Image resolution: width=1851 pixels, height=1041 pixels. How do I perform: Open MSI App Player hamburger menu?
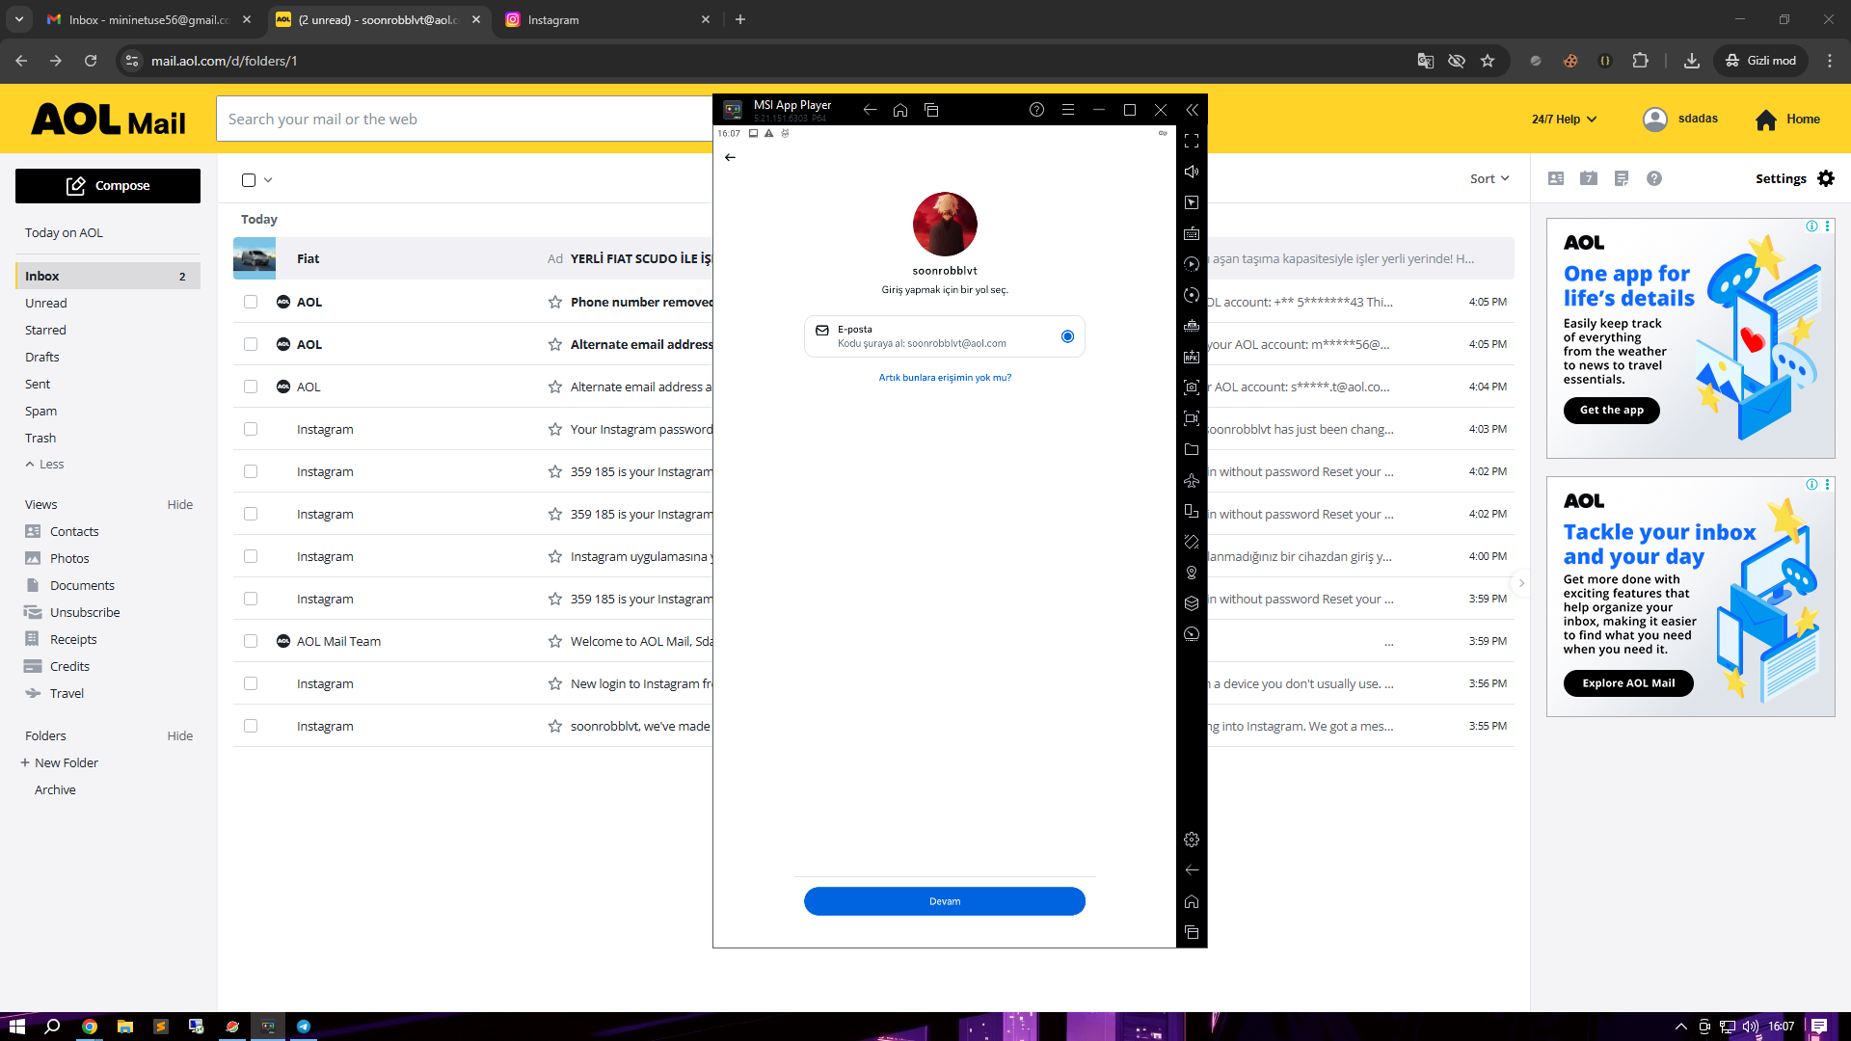tap(1068, 110)
